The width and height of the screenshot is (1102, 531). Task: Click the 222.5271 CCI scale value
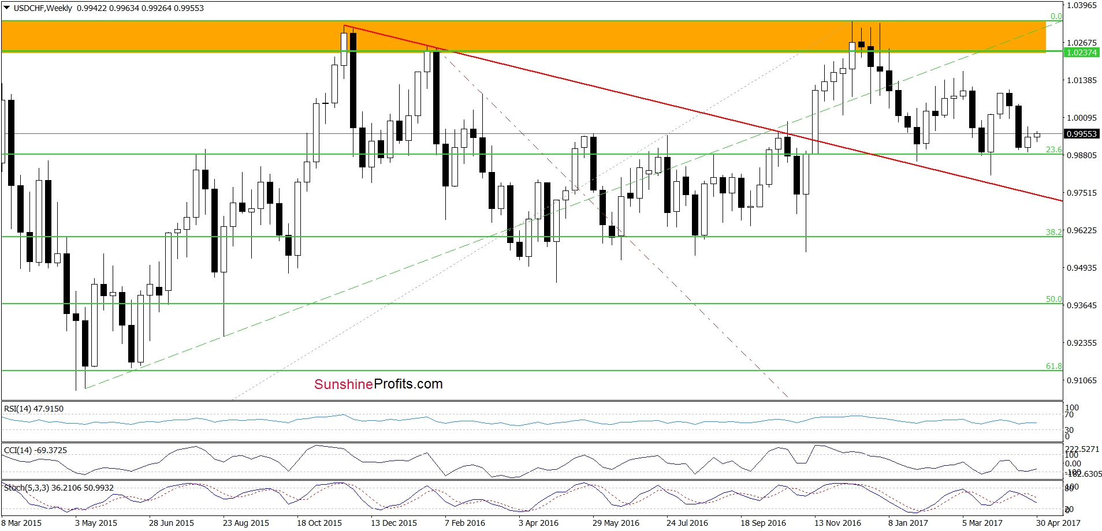pos(1082,449)
